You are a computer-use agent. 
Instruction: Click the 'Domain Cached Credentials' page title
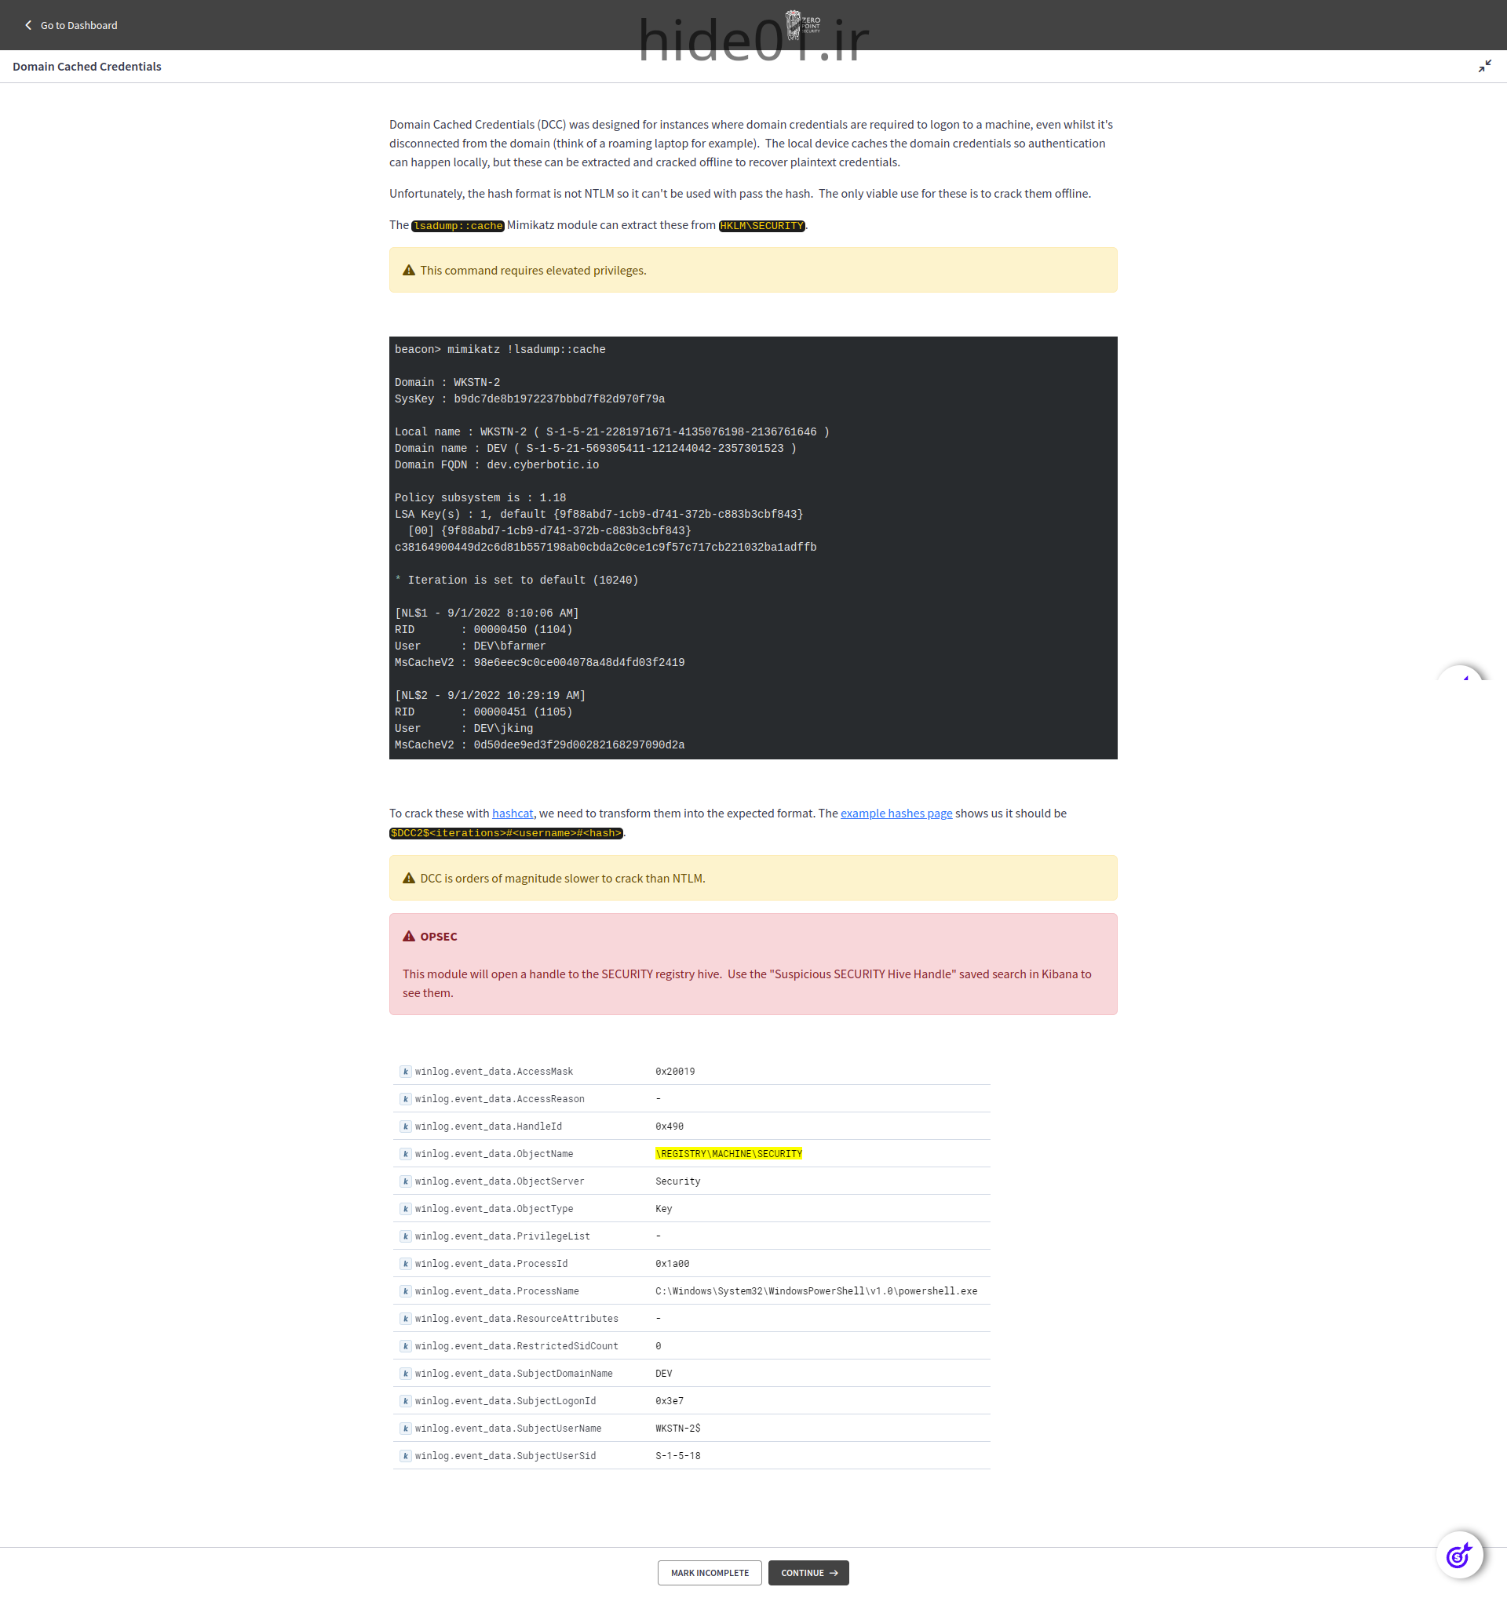87,66
